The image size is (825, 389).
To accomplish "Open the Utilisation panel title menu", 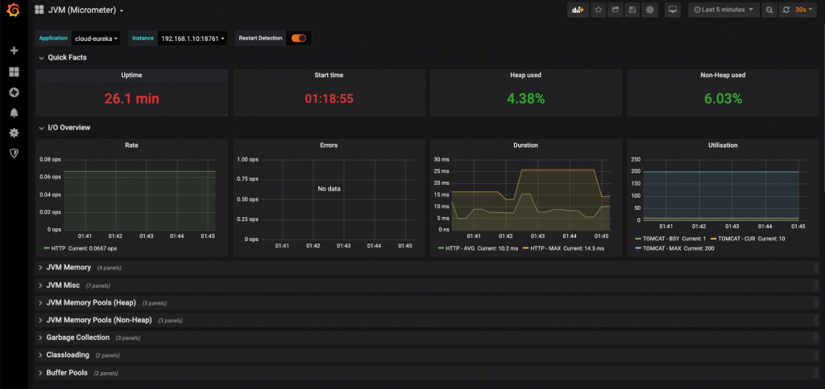I will point(723,145).
